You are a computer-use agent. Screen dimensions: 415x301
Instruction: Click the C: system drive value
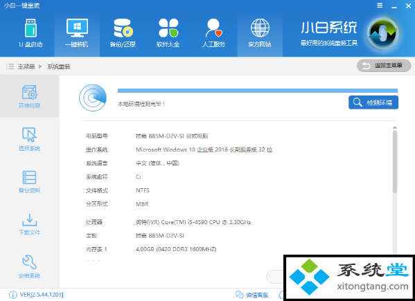pyautogui.click(x=139, y=177)
